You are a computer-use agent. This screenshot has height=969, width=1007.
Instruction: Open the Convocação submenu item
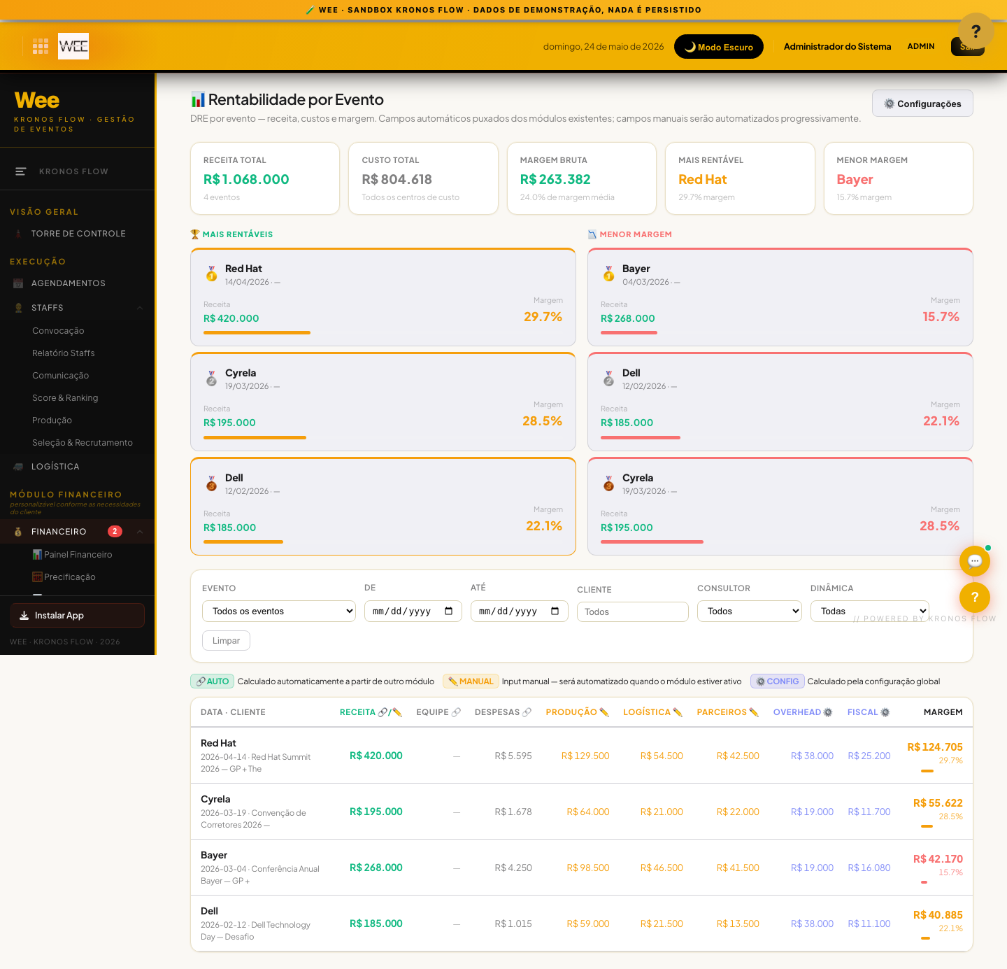[x=58, y=331]
